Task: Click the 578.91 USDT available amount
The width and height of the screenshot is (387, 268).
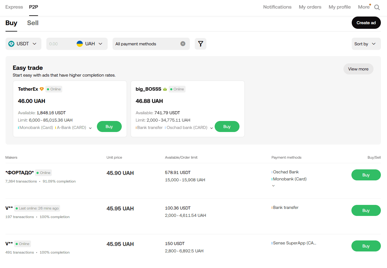Action: tap(178, 172)
